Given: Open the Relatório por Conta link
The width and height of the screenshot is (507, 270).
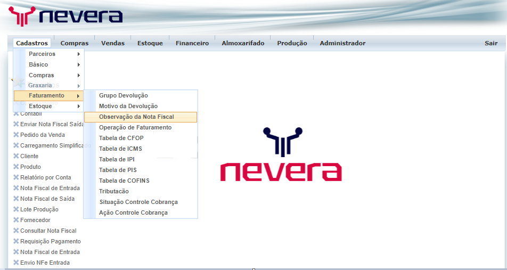Looking at the screenshot, I should (x=46, y=177).
